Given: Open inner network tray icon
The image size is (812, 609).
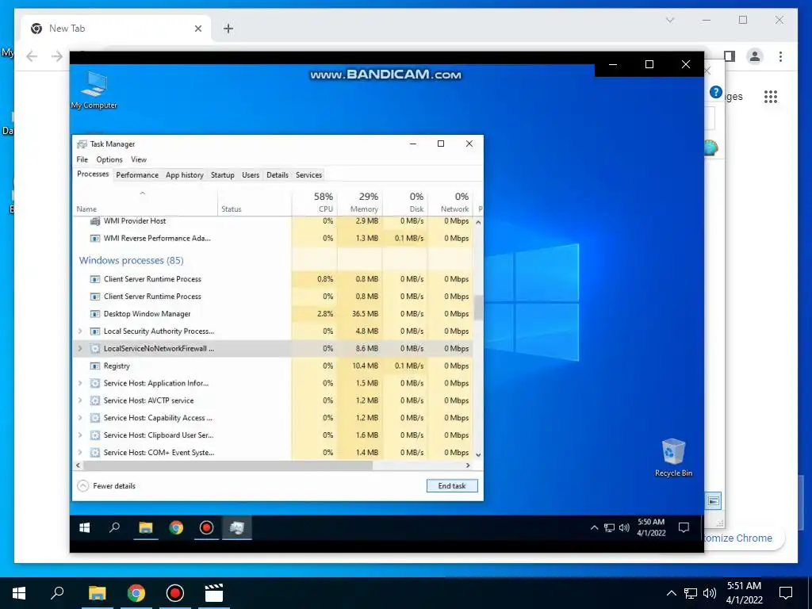Looking at the screenshot, I should [x=610, y=527].
